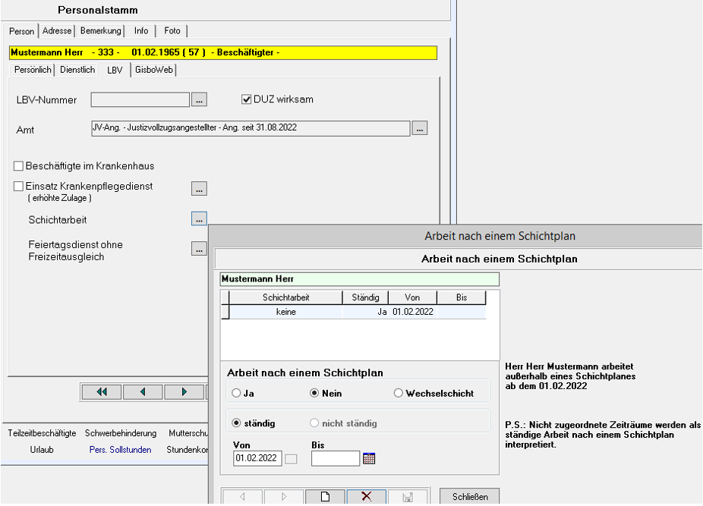Click the greyed-out save disk icon
703x506 pixels.
408,497
